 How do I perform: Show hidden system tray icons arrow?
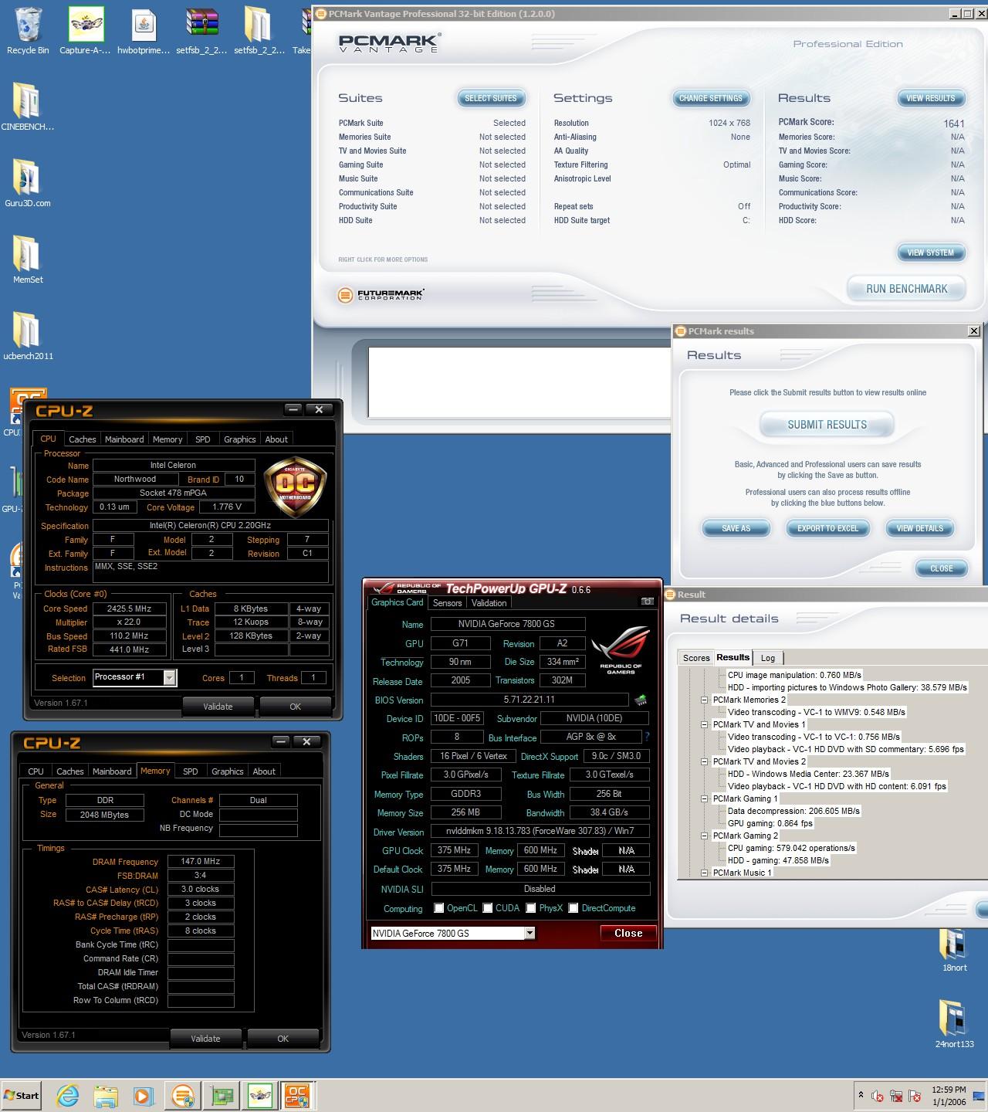(861, 1095)
